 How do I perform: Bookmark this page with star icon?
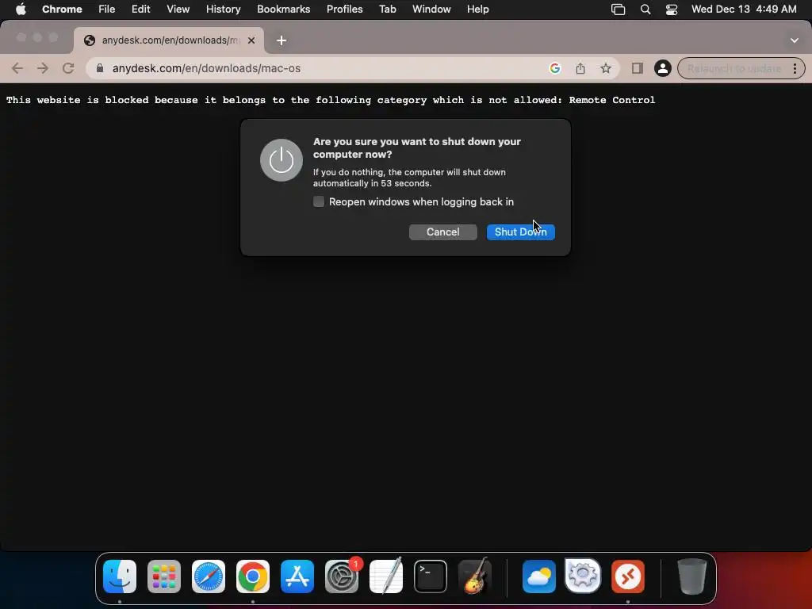tap(605, 68)
